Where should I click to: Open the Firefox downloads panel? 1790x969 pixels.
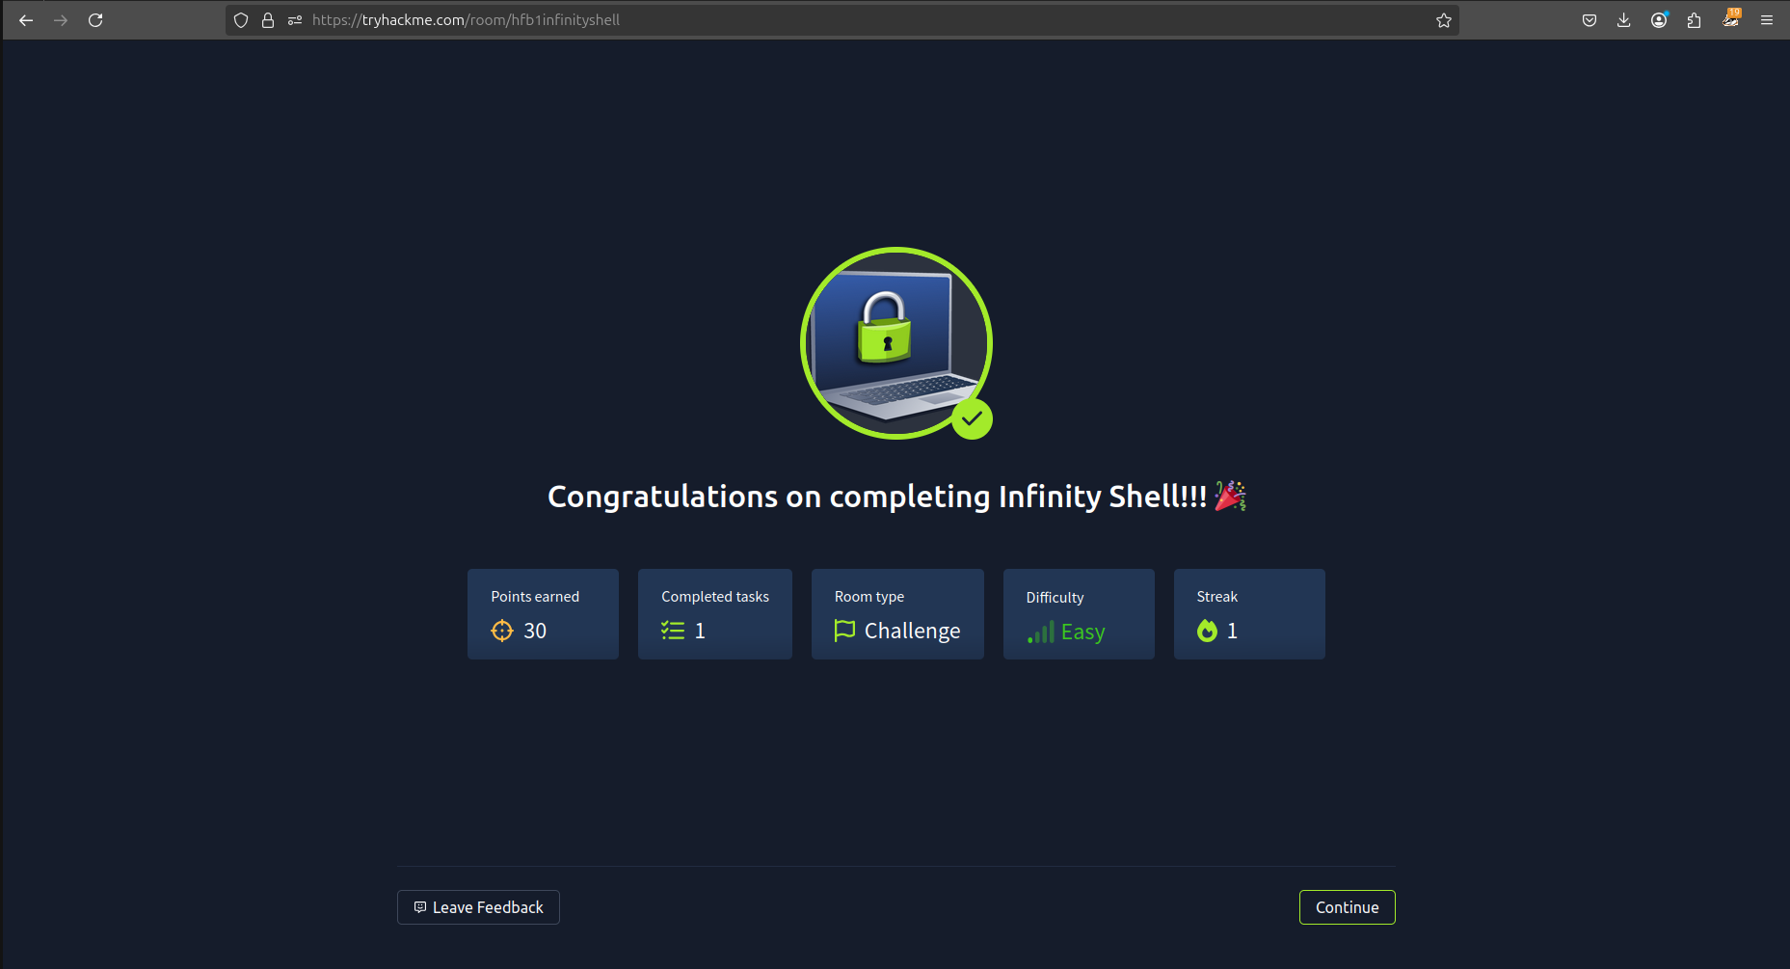tap(1624, 20)
